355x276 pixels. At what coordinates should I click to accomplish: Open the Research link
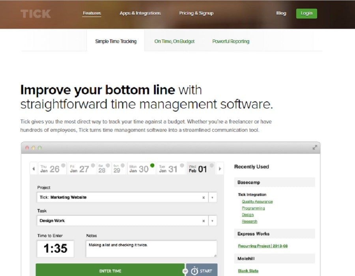250,221
